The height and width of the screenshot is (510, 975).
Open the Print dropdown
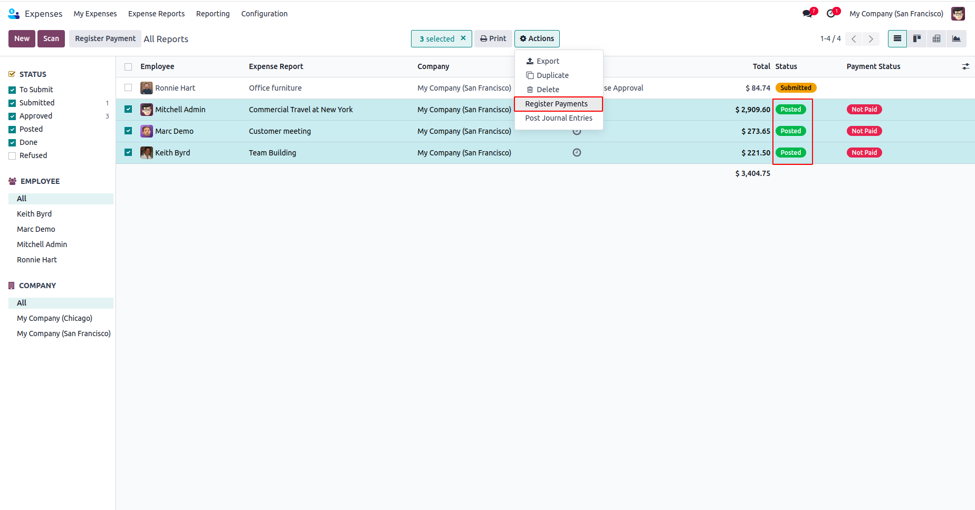pyautogui.click(x=493, y=38)
